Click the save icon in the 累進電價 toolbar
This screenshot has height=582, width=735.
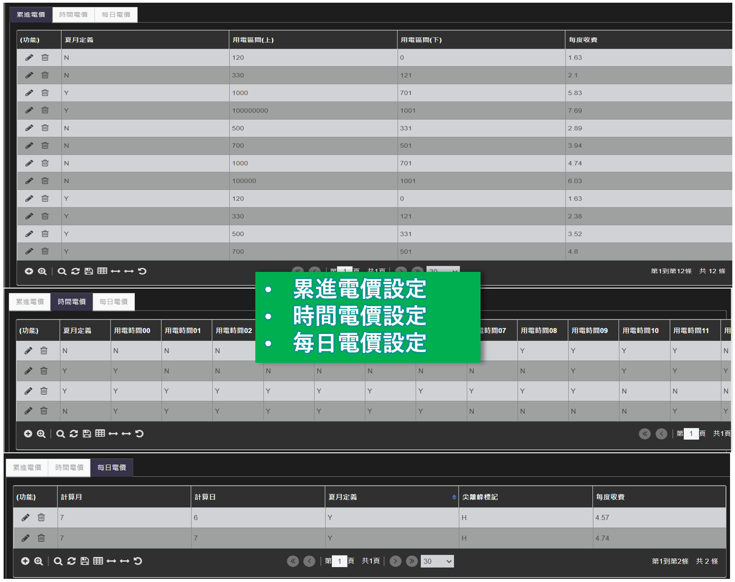pos(89,271)
